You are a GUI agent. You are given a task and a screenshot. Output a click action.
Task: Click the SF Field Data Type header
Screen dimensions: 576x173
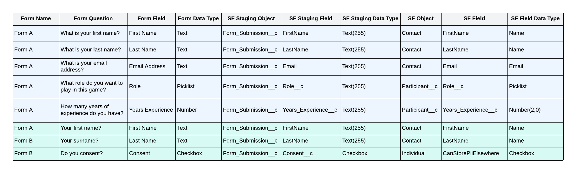point(535,19)
